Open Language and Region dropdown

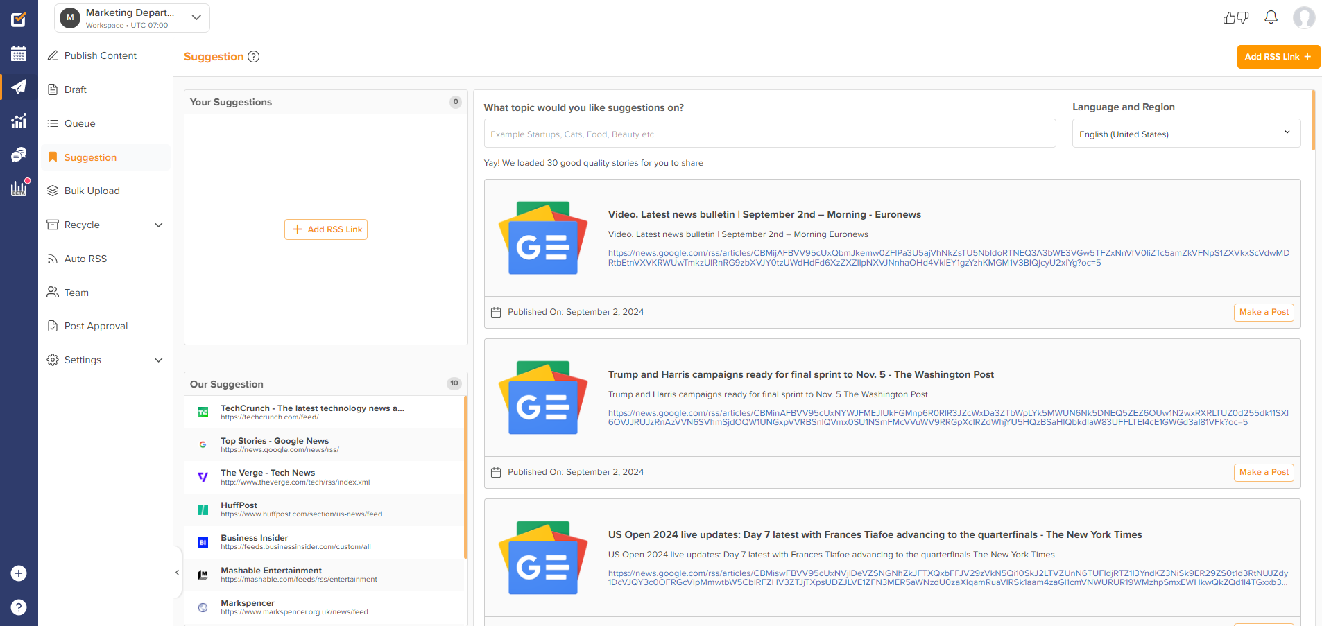tap(1186, 133)
